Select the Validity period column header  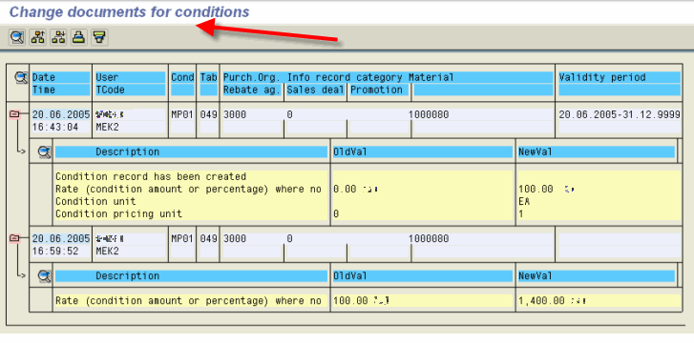point(620,77)
